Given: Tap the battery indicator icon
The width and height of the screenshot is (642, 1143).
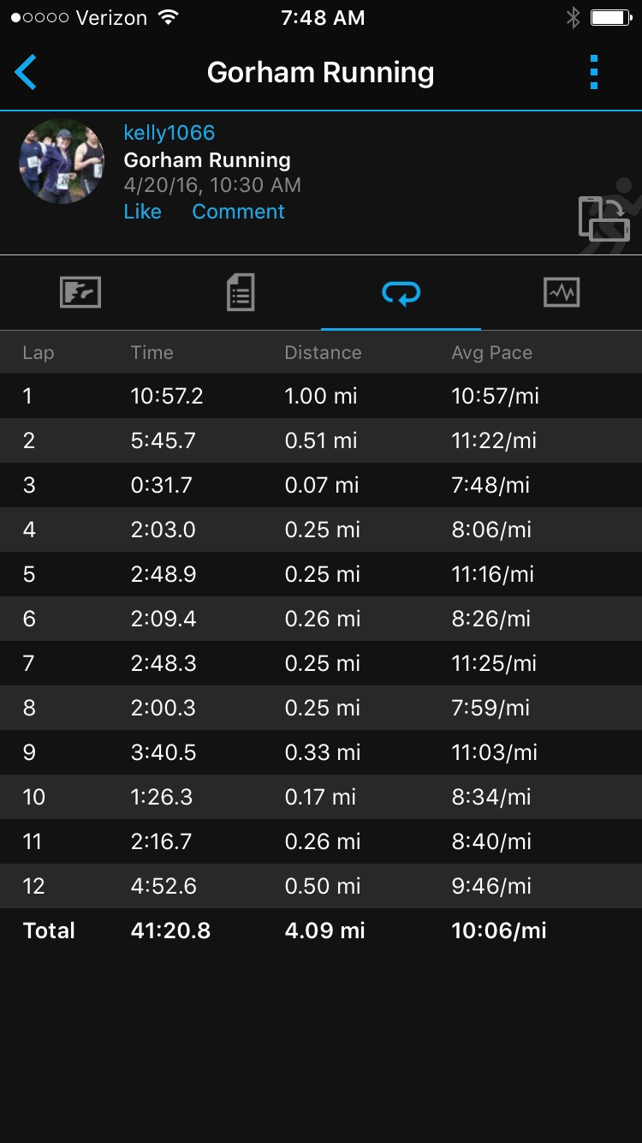Looking at the screenshot, I should point(610,18).
